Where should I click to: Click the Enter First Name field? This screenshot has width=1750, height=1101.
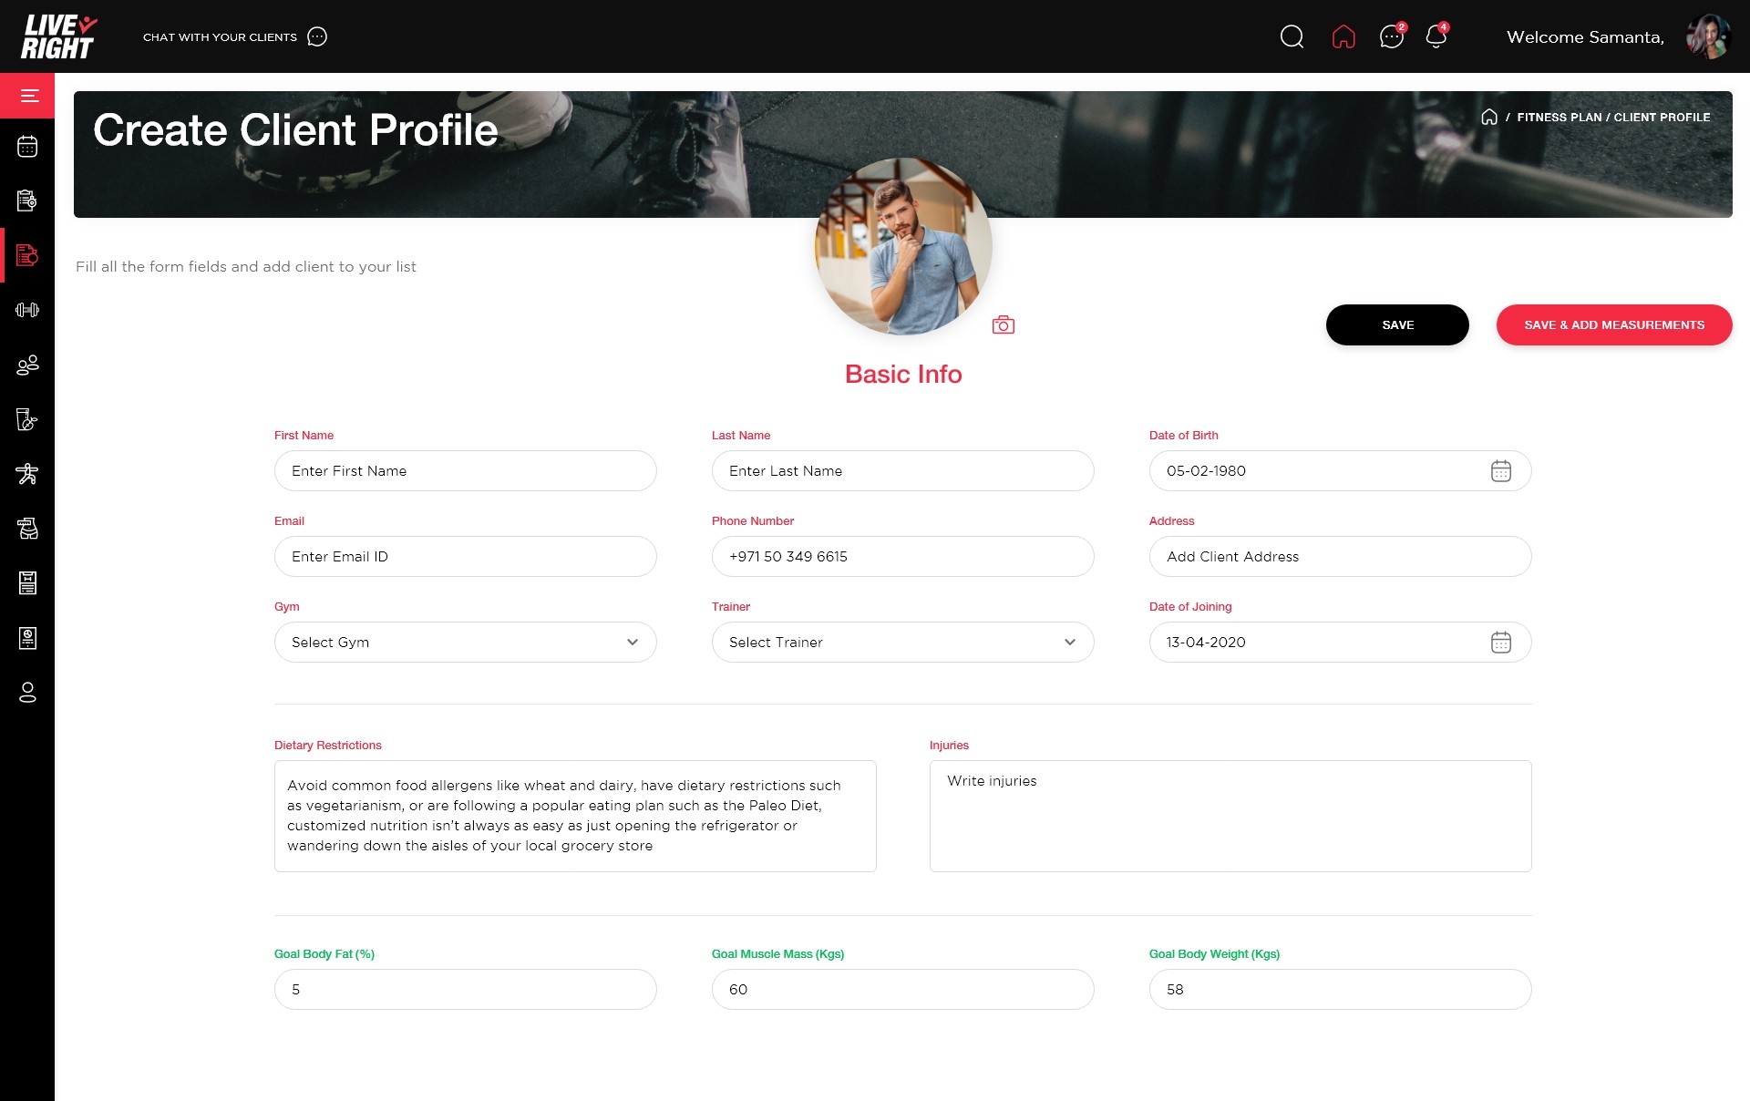465,471
